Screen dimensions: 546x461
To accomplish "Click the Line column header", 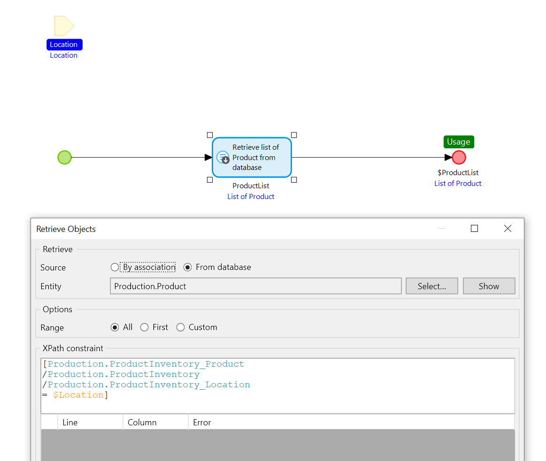I will 90,423.
